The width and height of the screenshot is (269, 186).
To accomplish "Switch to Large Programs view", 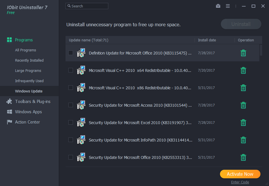I will 28,71.
